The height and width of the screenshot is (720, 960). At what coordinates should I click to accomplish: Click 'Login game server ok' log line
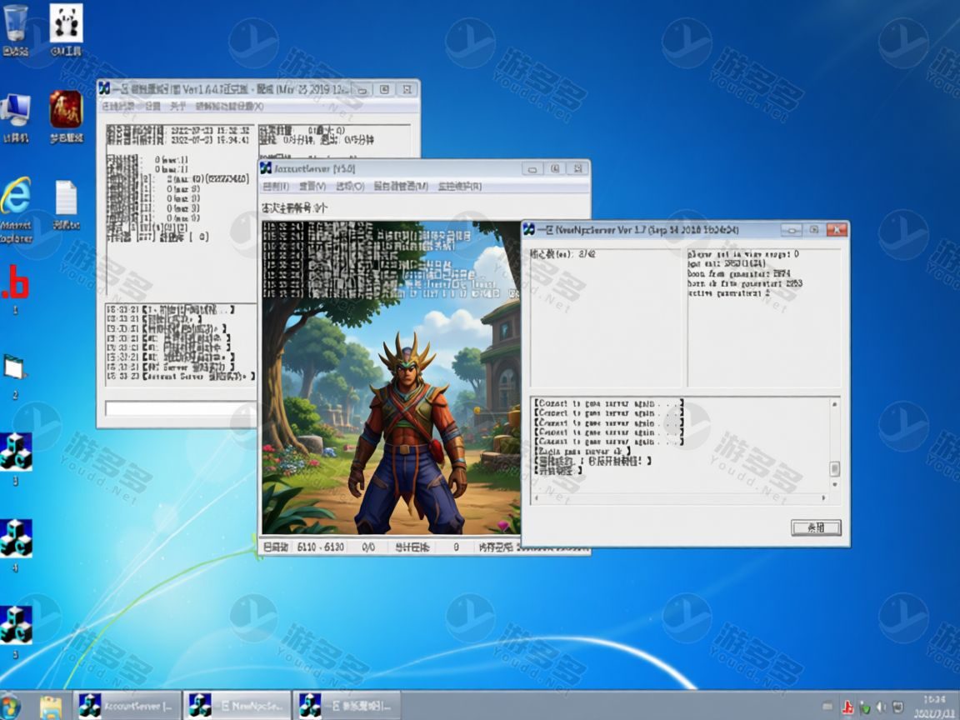[582, 451]
